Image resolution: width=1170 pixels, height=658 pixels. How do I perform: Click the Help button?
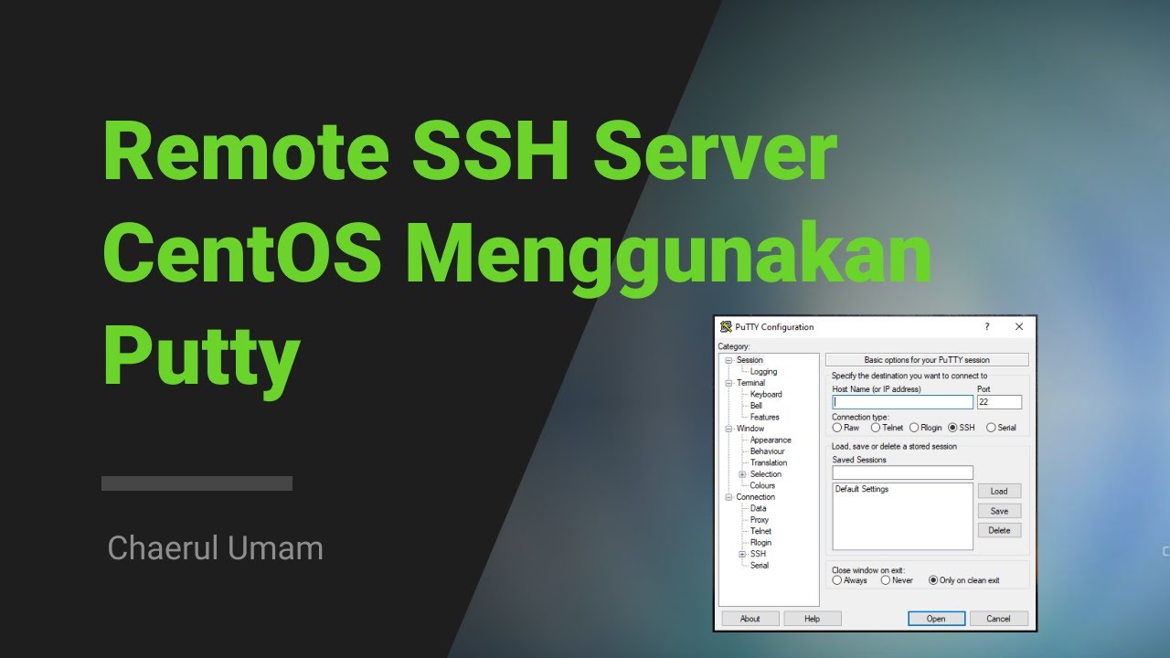(812, 619)
